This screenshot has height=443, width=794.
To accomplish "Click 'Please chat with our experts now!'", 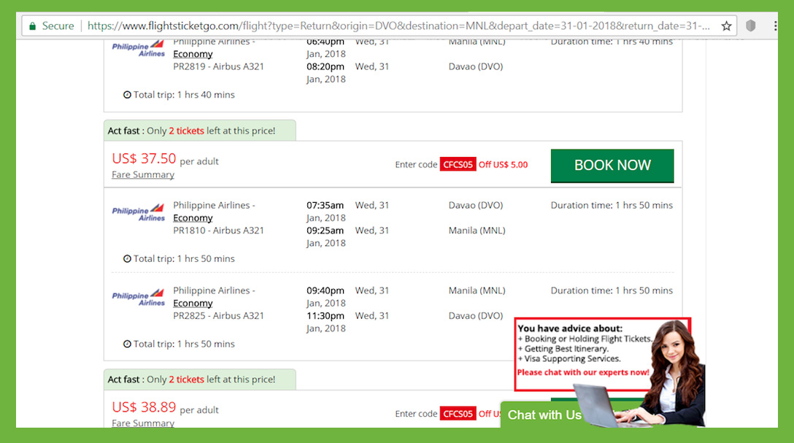I will point(583,372).
